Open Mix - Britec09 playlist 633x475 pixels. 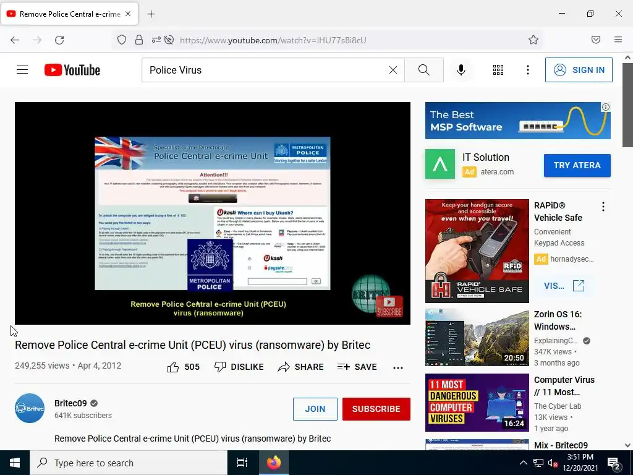click(x=561, y=445)
